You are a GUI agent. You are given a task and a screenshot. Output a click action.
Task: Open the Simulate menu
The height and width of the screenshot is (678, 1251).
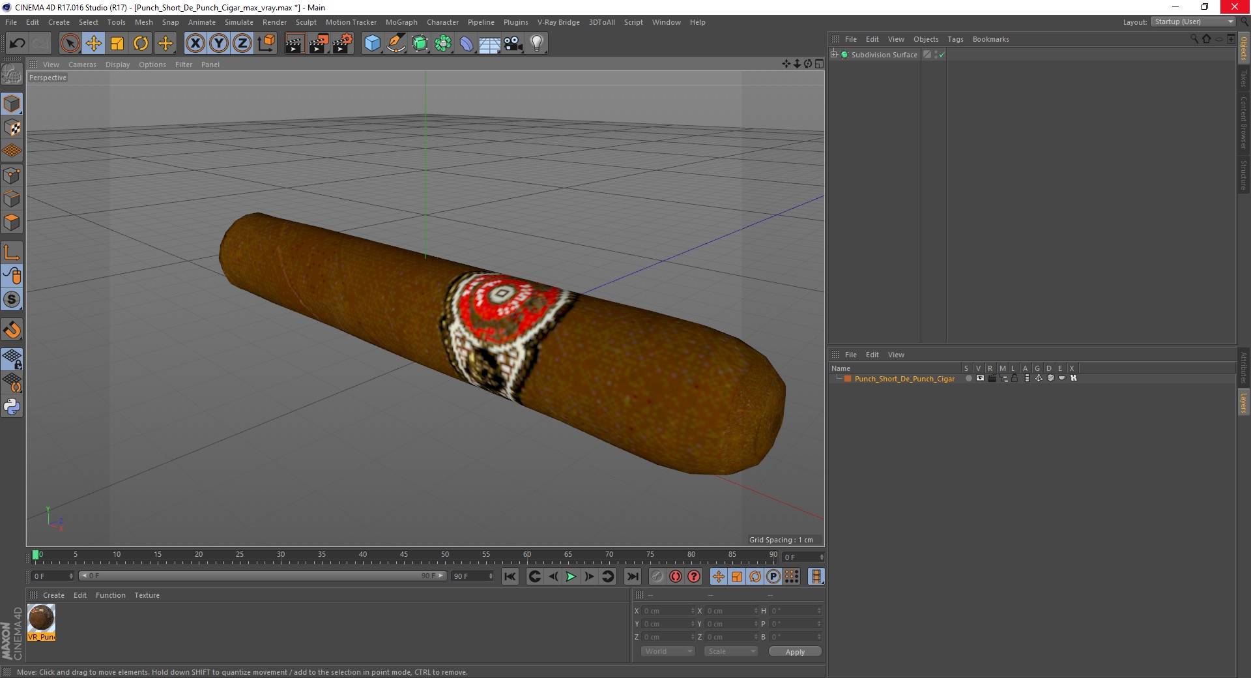pos(239,22)
